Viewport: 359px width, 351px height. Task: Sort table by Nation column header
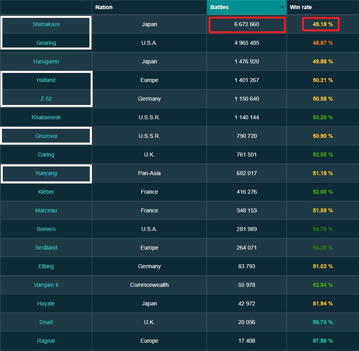pyautogui.click(x=104, y=7)
